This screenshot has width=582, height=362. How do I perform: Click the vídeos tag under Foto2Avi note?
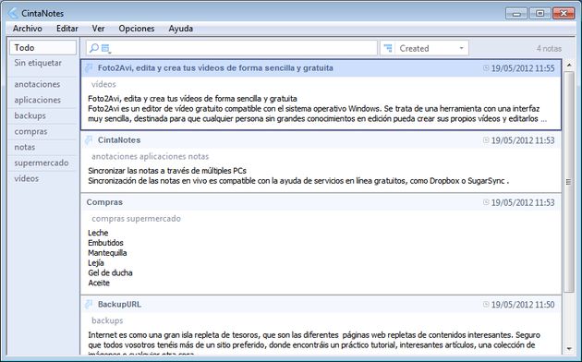click(x=103, y=84)
